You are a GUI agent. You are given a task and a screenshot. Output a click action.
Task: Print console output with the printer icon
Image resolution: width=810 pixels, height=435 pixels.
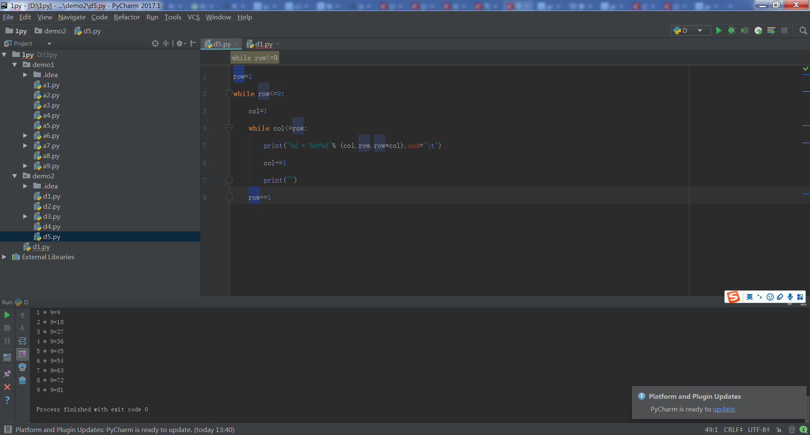tap(22, 368)
